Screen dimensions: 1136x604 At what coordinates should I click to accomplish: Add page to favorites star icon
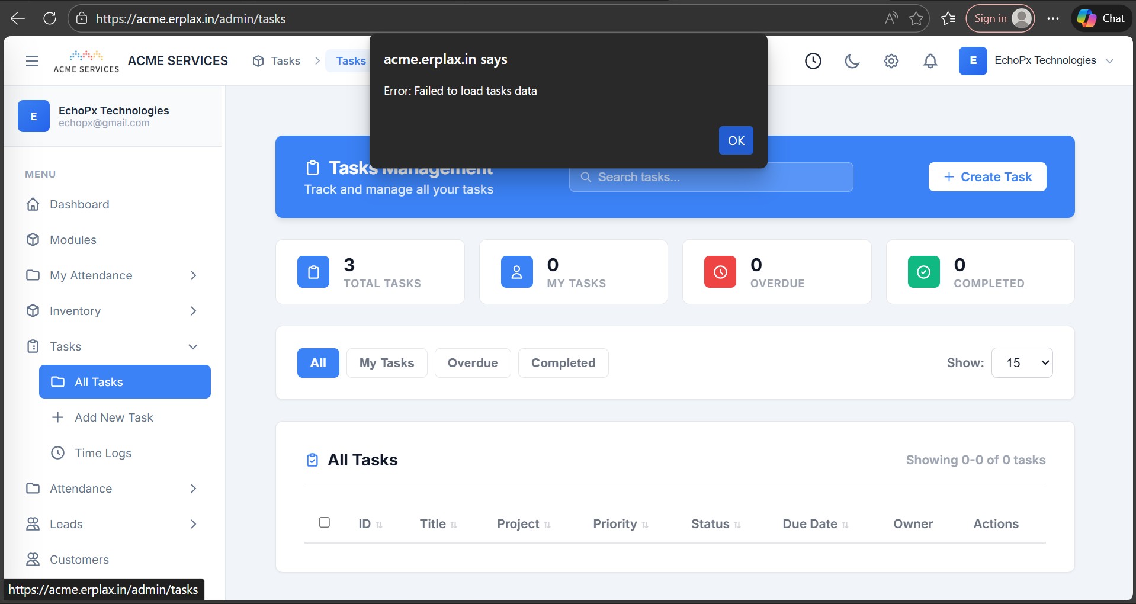916,18
